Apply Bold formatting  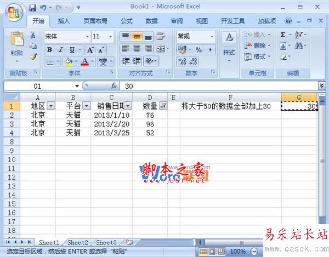pos(49,50)
